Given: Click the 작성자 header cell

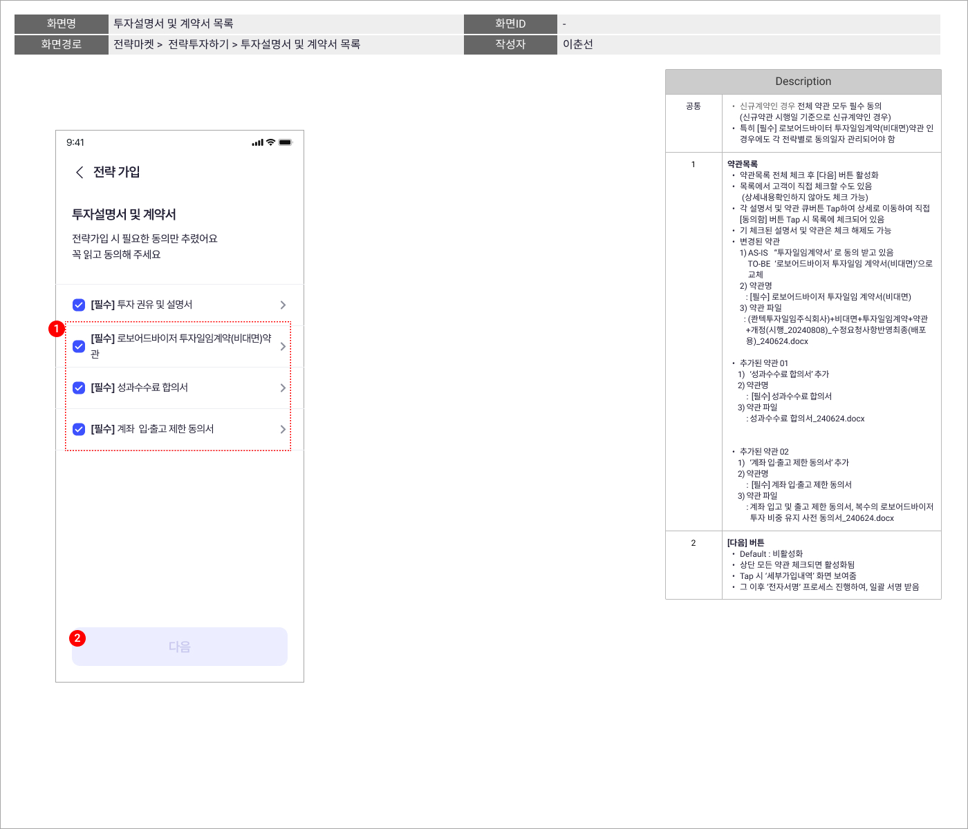Looking at the screenshot, I should point(510,44).
